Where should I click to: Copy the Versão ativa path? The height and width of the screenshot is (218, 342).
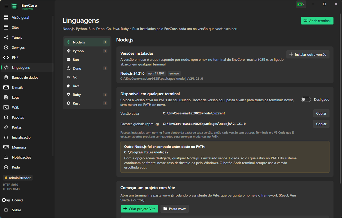click(x=321, y=113)
